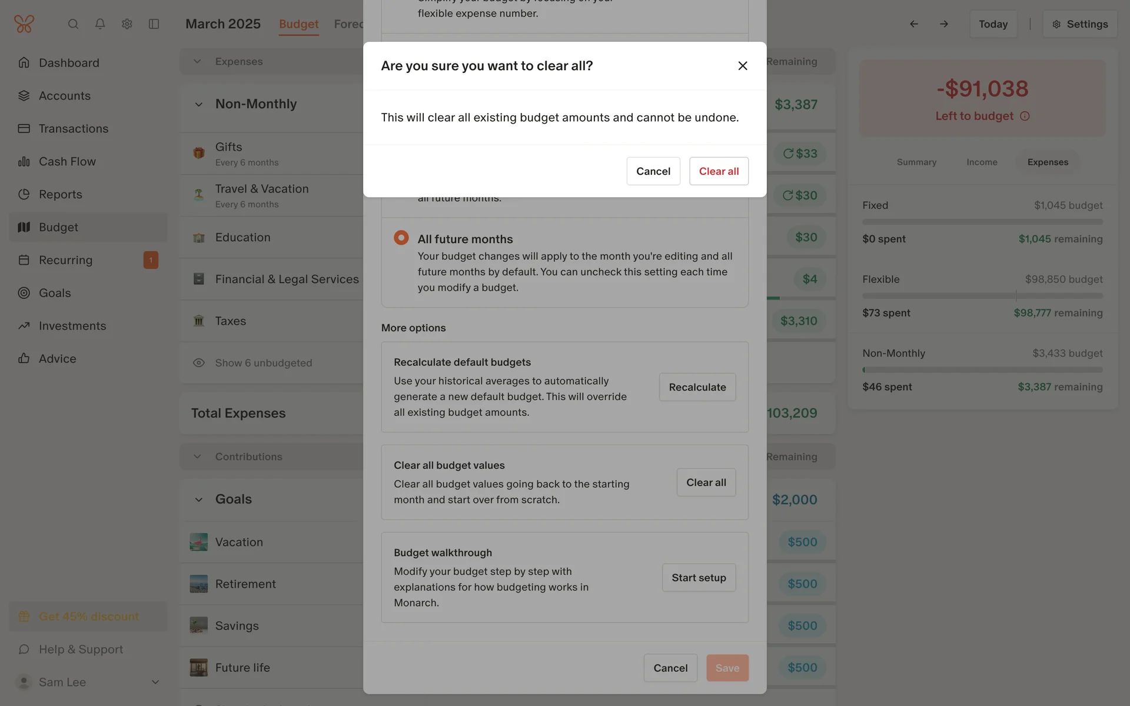Select the All future months radio option
Viewport: 1130px width, 706px height.
401,238
